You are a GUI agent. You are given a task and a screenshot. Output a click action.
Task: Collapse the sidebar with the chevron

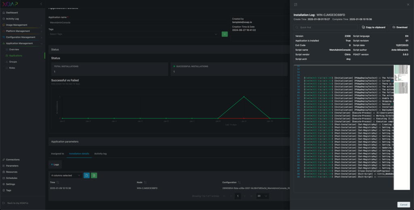tap(41, 4)
